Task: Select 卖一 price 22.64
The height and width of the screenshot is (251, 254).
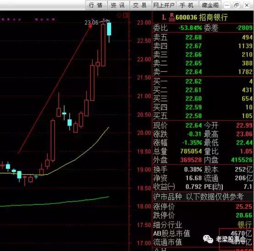Action: click(193, 72)
